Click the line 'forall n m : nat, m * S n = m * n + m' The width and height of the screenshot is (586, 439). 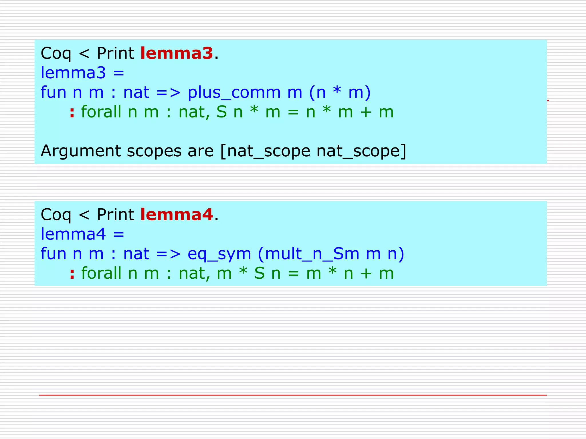[237, 273]
